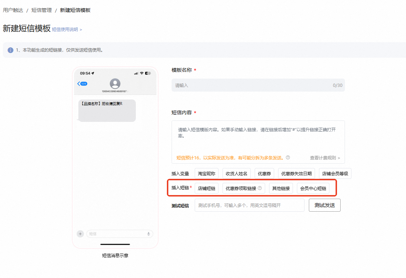Image resolution: width=406 pixels, height=278 pixels.
Task: Click the 【品牌名称】拒收请回复R message bubble
Action: click(107, 111)
